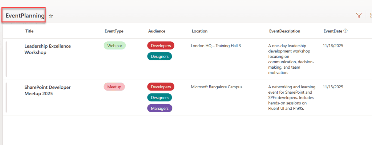
Task: Open the Audience column header menu
Action: (157, 31)
